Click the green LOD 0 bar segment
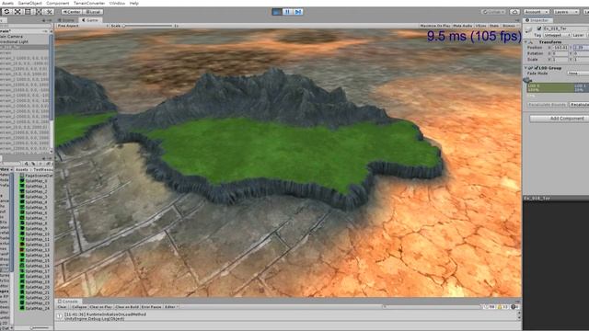 pyautogui.click(x=550, y=88)
